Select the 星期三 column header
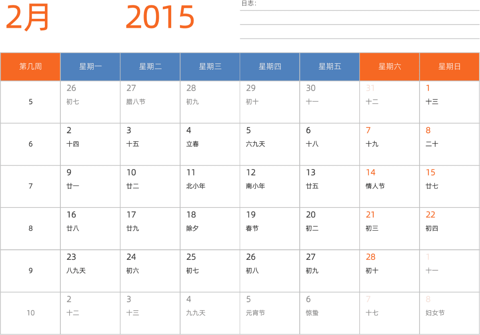This screenshot has height=335, width=480. pyautogui.click(x=210, y=67)
